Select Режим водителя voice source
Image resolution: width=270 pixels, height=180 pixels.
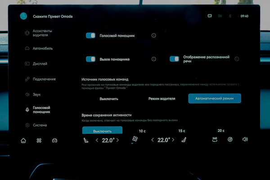[x=162, y=99]
